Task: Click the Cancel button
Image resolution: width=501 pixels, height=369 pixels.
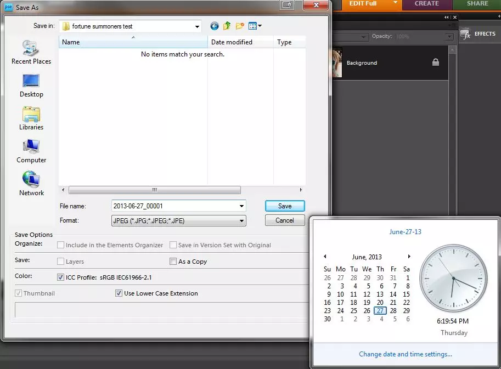Action: point(285,220)
